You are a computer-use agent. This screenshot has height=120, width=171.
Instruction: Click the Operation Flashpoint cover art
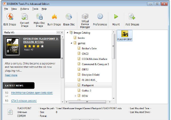[13, 46]
